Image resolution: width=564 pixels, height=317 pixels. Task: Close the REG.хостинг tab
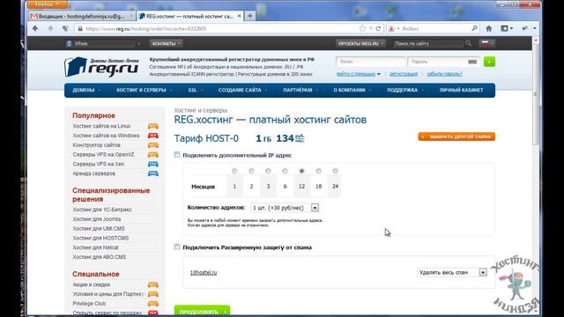coord(239,16)
